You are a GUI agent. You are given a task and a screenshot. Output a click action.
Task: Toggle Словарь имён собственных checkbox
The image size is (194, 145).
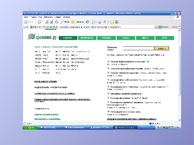click(x=109, y=80)
